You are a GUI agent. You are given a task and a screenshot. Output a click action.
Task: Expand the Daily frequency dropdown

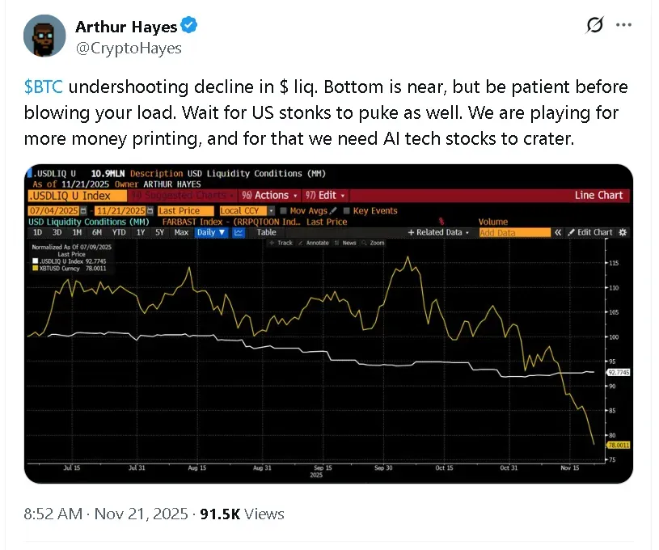[x=211, y=232]
